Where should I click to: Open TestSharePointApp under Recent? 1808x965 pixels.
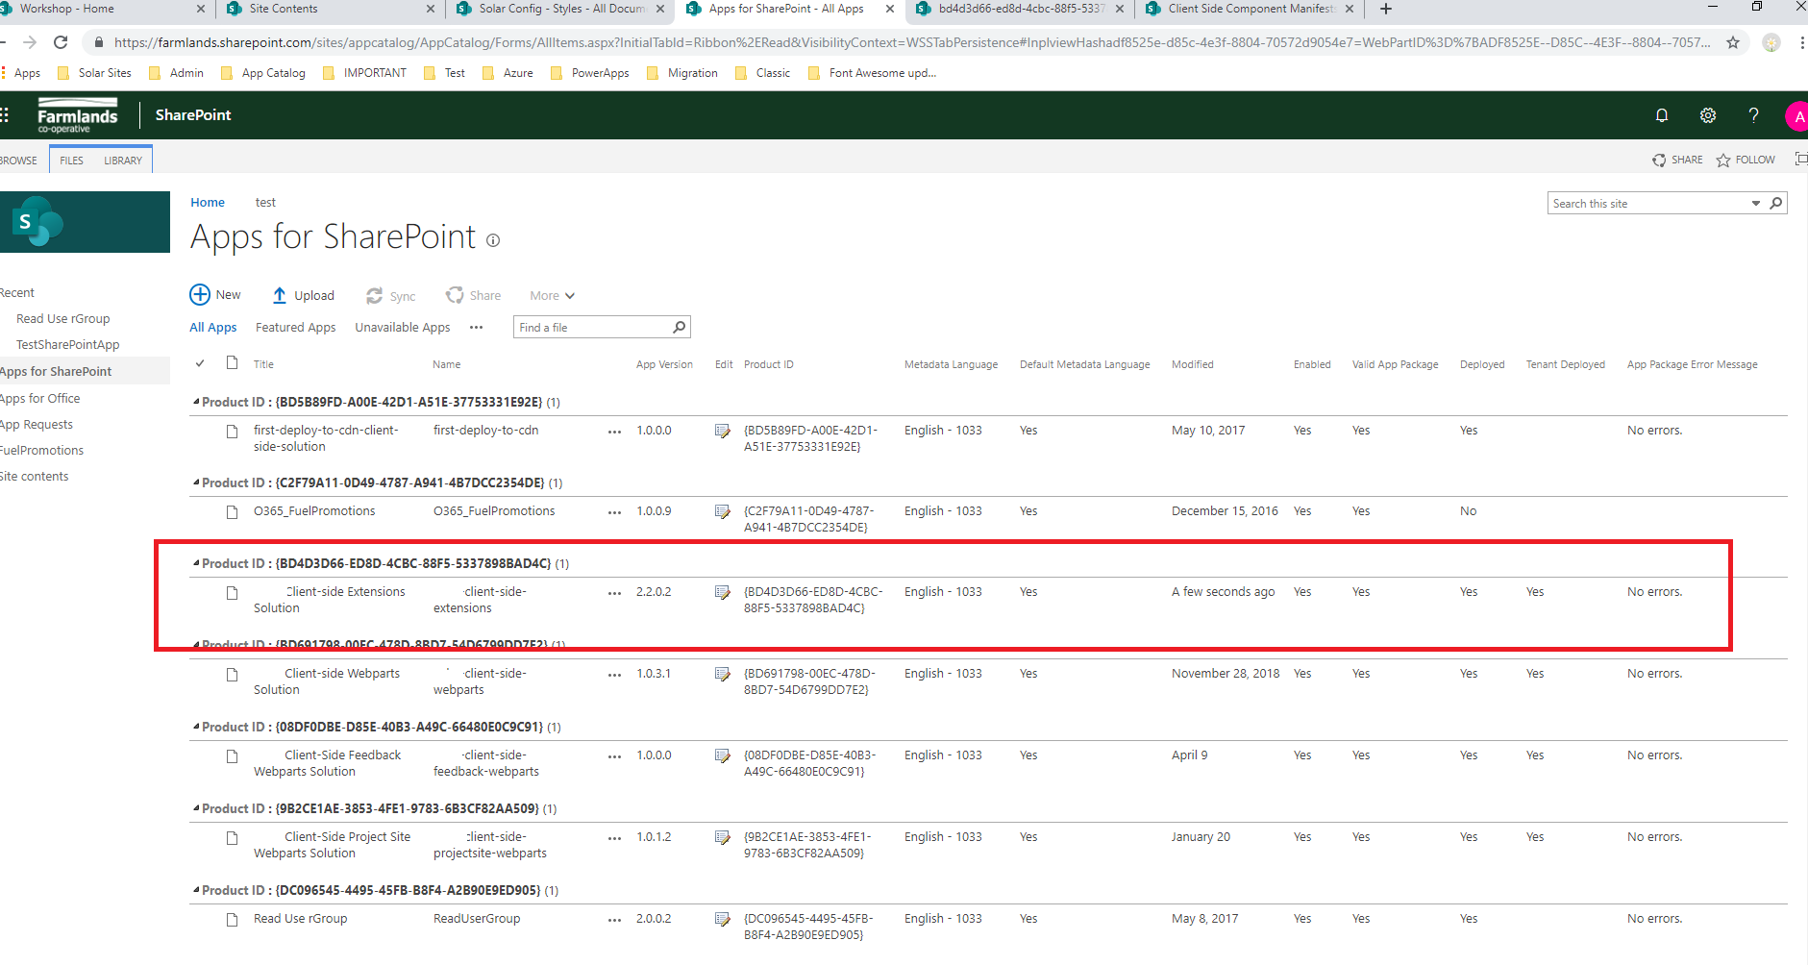[68, 344]
